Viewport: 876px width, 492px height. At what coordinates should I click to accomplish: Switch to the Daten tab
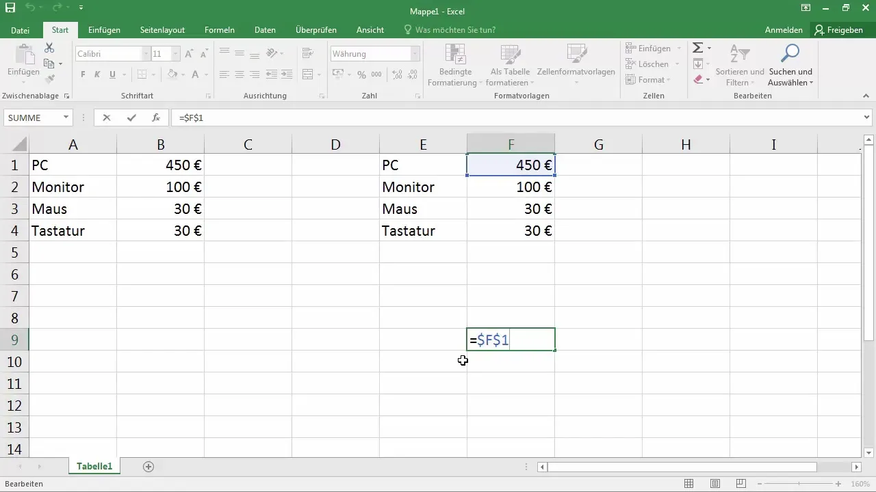tap(265, 30)
